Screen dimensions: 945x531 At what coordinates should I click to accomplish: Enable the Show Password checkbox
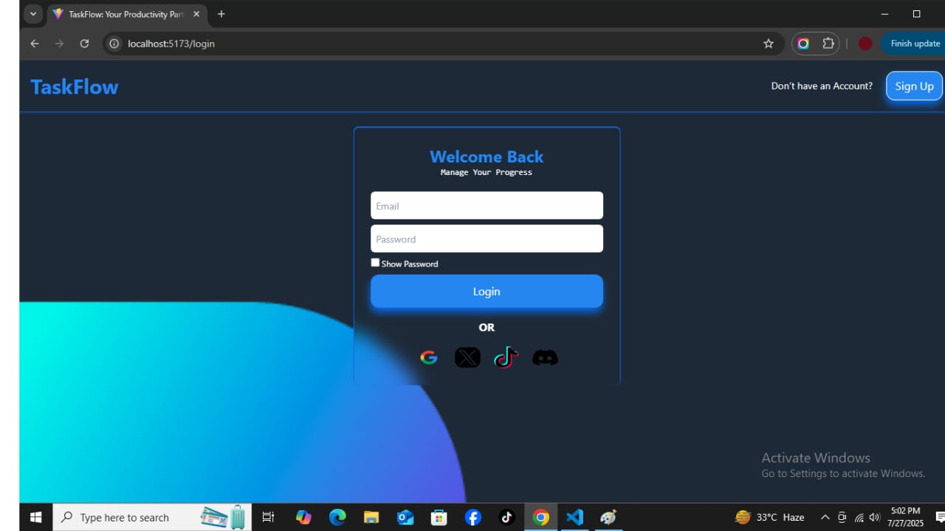(x=375, y=262)
